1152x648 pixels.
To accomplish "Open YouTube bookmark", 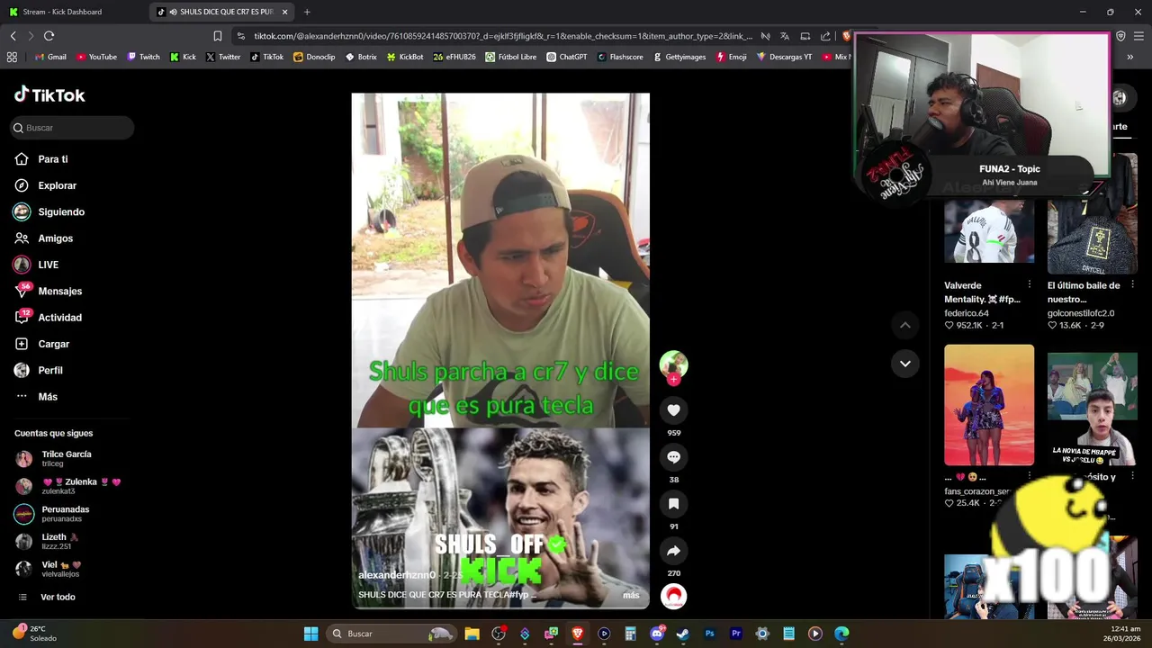I will [96, 57].
